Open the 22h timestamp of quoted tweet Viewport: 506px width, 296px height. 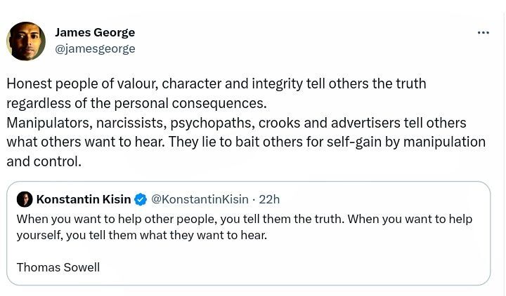coord(269,199)
